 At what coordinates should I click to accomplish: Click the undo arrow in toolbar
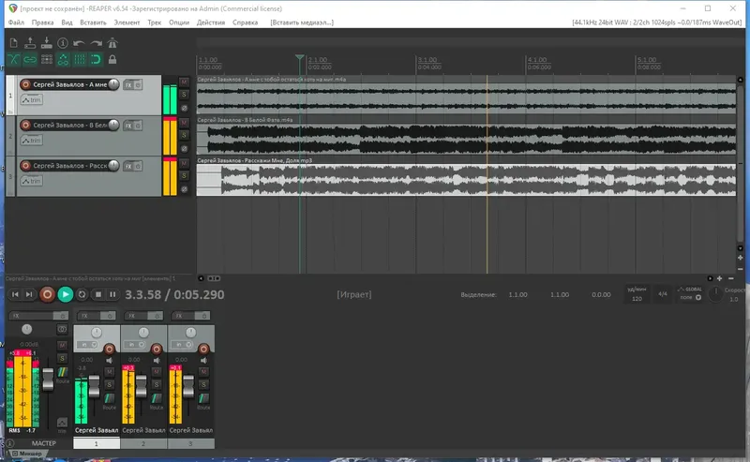click(79, 43)
